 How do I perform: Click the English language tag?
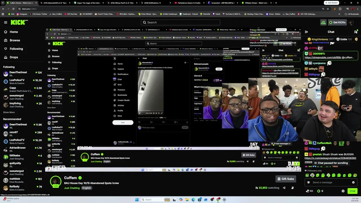pyautogui.click(x=87, y=188)
